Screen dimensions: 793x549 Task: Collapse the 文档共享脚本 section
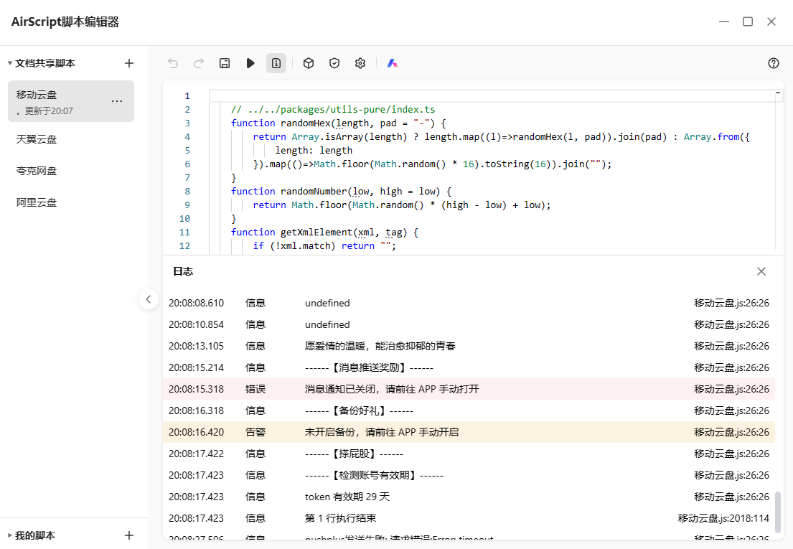10,63
